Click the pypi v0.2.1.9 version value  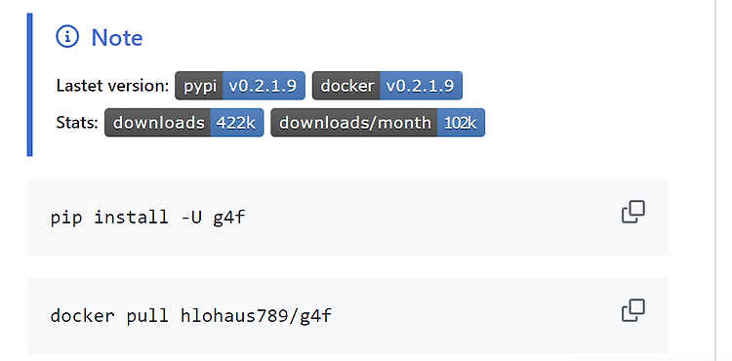pos(264,85)
